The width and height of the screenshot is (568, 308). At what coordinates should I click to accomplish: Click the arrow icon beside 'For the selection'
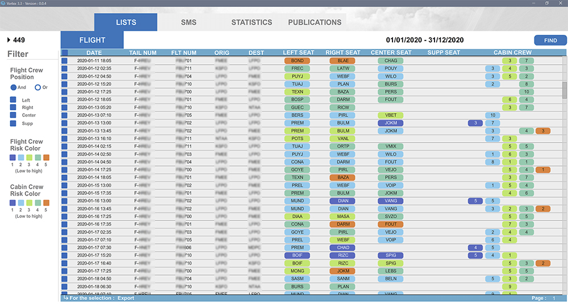[65, 298]
